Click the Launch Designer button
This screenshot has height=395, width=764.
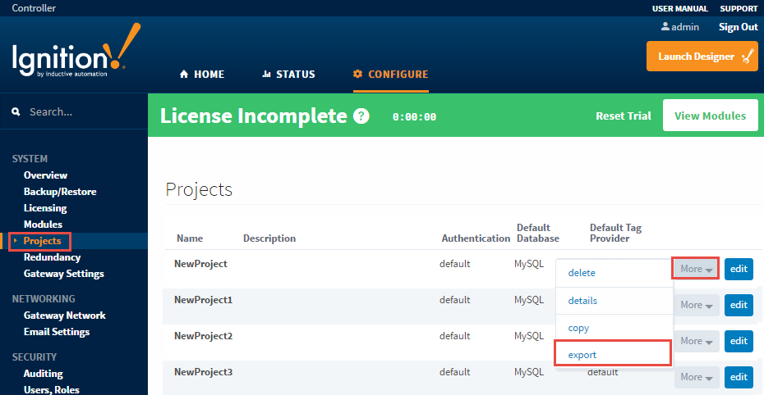[702, 57]
